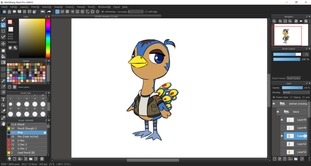Toggle the Protect Alpha checkbox

pyautogui.click(x=274, y=97)
